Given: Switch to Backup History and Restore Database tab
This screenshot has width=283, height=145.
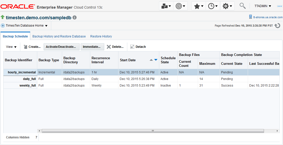Looking at the screenshot, I should click(x=59, y=36).
